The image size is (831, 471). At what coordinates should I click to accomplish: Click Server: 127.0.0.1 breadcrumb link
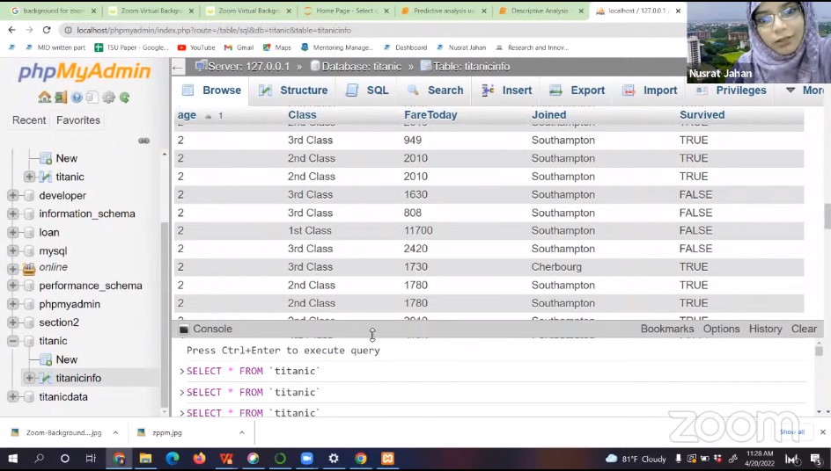coord(248,67)
